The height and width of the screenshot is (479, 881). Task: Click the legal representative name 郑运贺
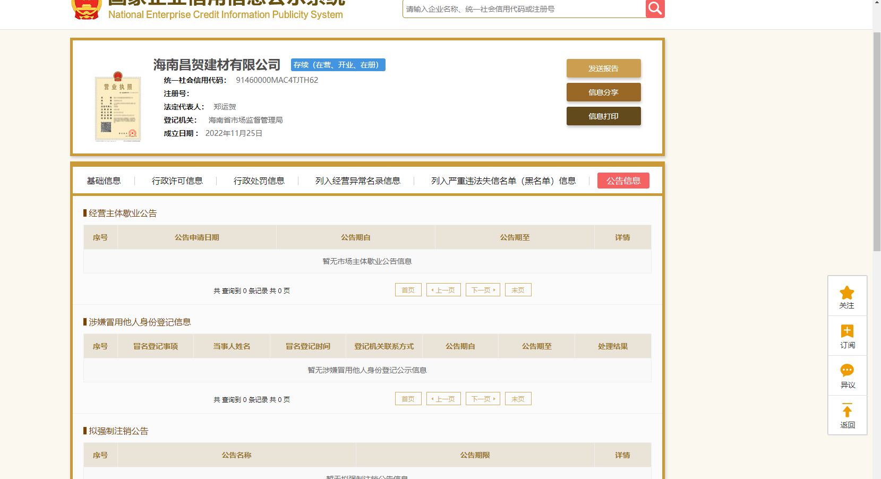click(x=225, y=107)
